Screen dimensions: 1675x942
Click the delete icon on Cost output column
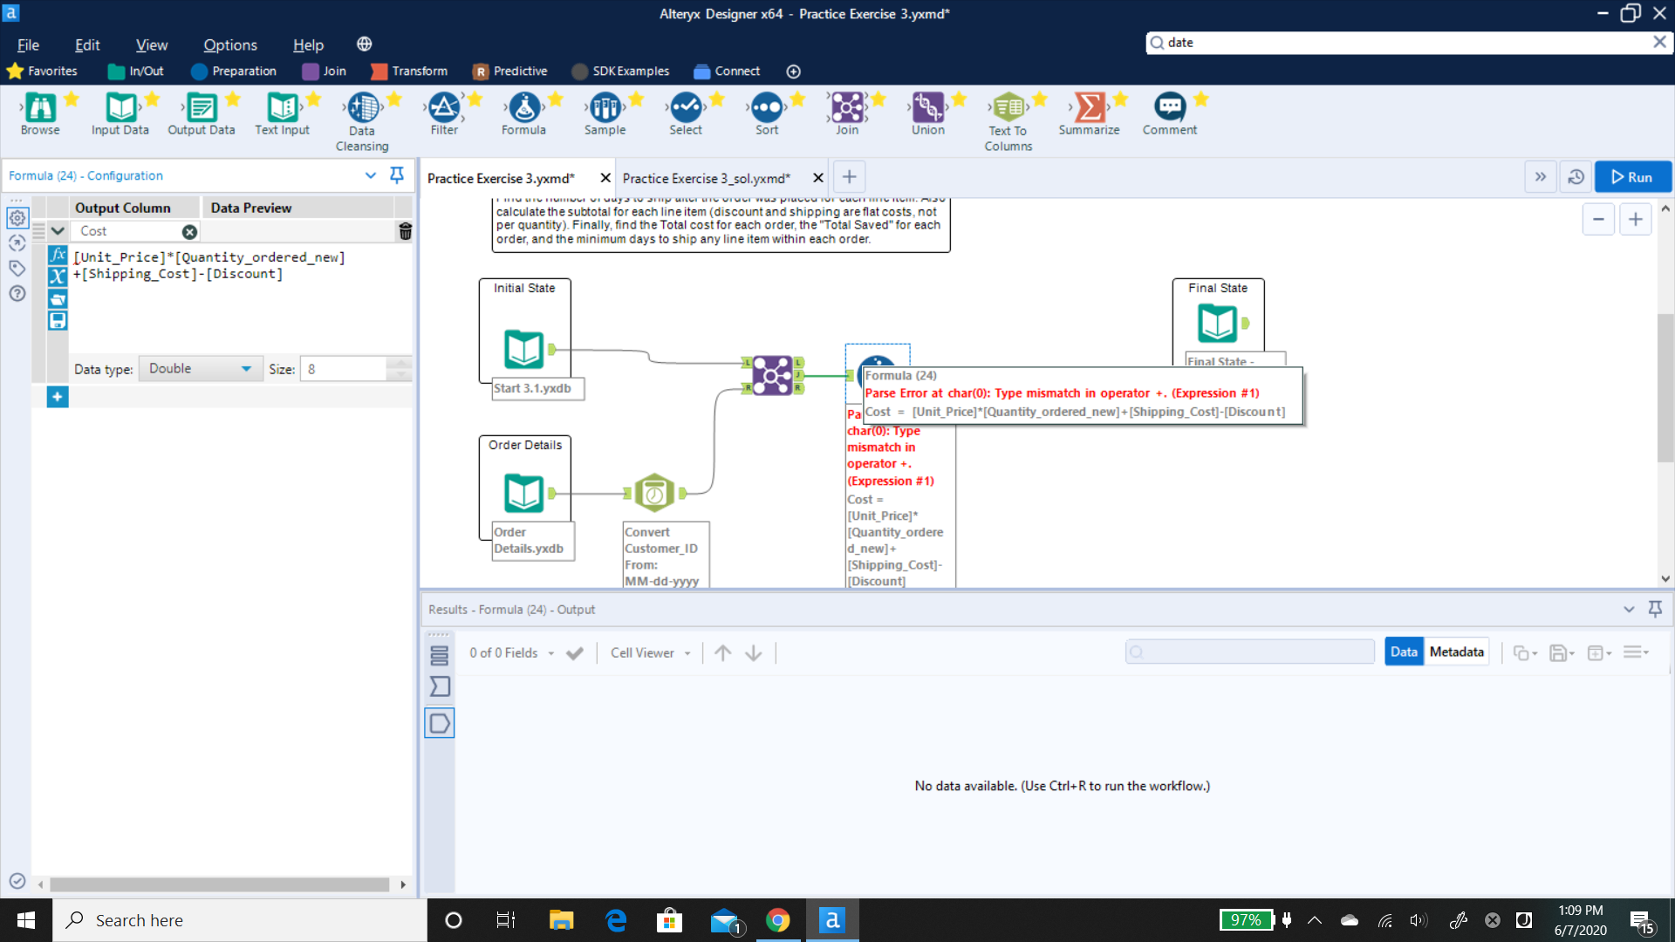click(x=404, y=230)
